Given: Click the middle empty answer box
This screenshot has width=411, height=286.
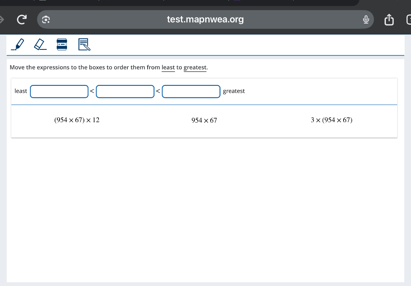Looking at the screenshot, I should click(125, 91).
